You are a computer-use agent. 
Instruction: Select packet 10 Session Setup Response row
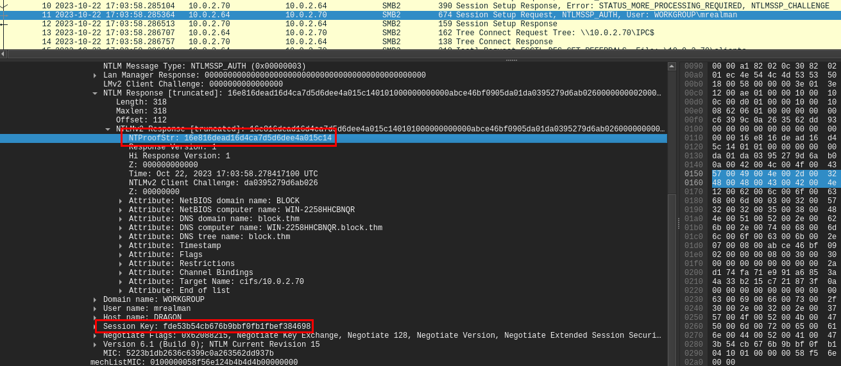(420, 6)
